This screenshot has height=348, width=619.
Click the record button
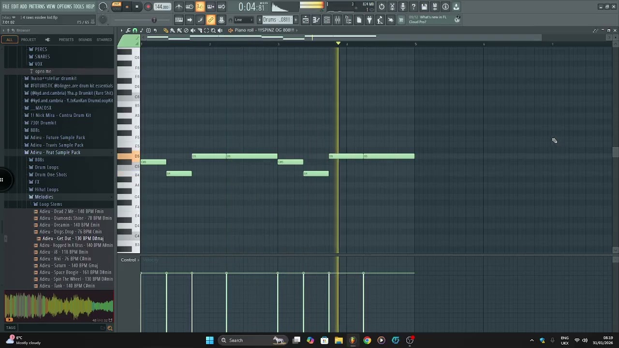coord(148,7)
